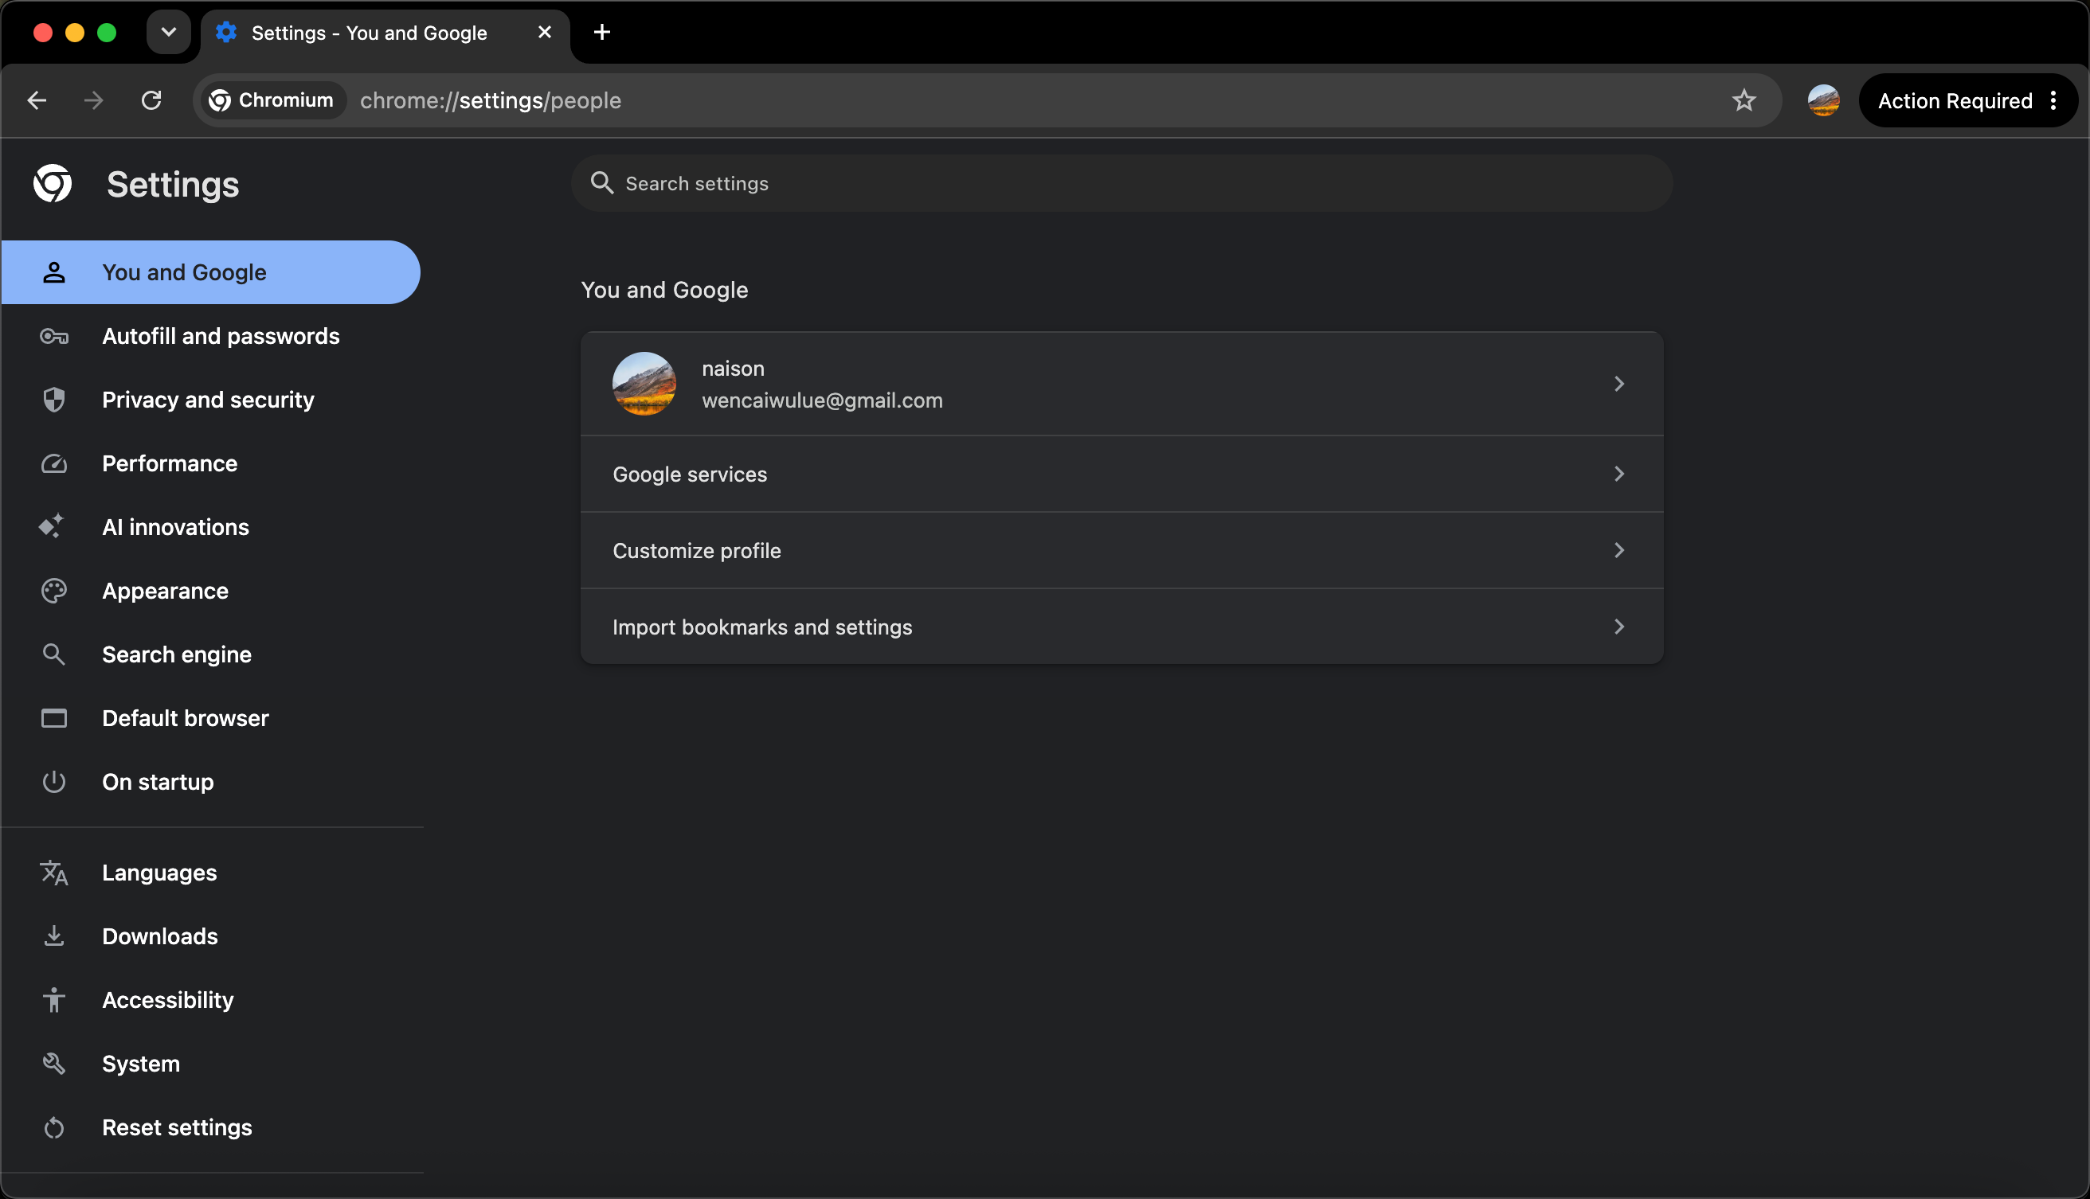2090x1199 pixels.
Task: Open Accessibility settings
Action: click(211, 1000)
